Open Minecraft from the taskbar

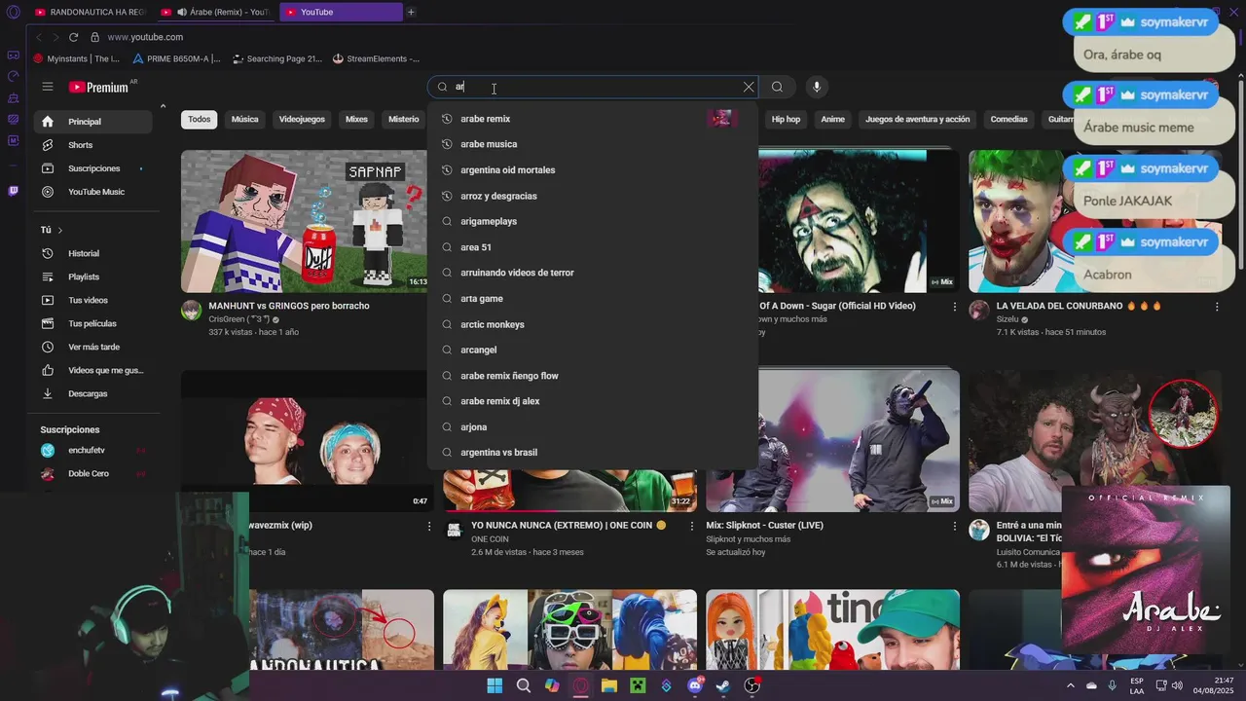[x=638, y=685]
